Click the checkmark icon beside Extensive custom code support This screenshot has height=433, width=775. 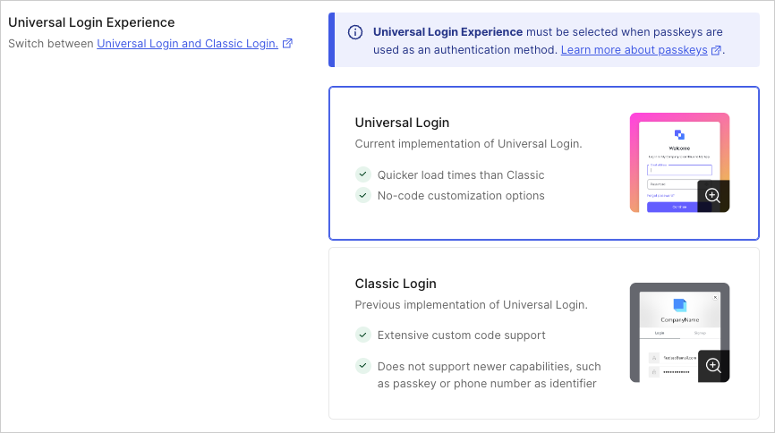tap(362, 335)
